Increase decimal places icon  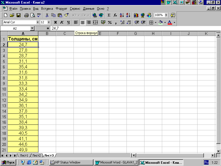coord(122,22)
